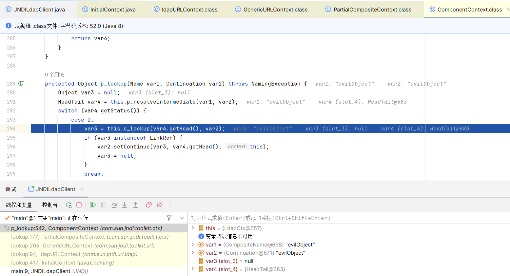Open the thread selector dropdown
Viewport: 510px width, 276px height.
point(182,218)
